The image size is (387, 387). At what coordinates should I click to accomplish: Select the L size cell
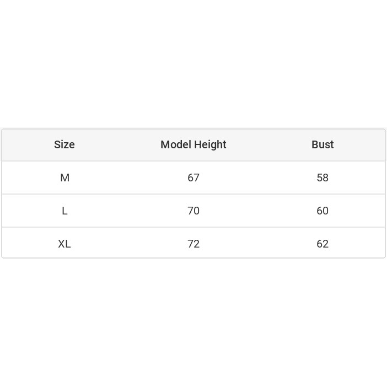tap(64, 211)
